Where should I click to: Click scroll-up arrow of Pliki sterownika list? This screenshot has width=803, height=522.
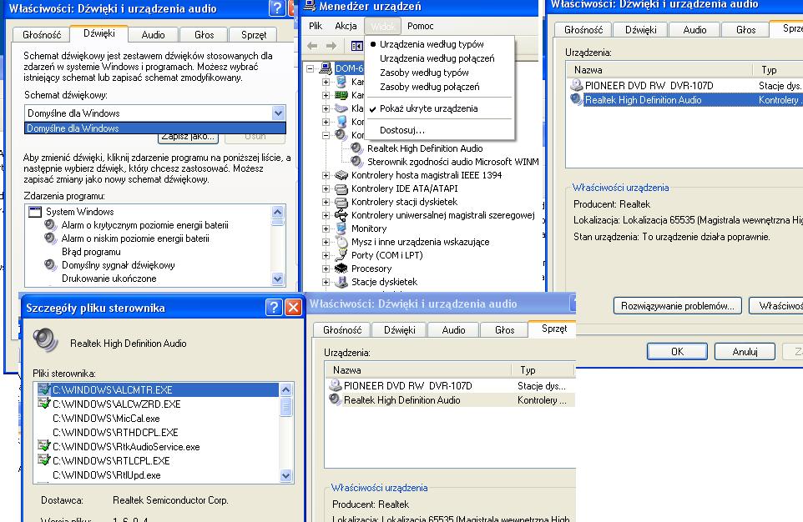[x=285, y=389]
